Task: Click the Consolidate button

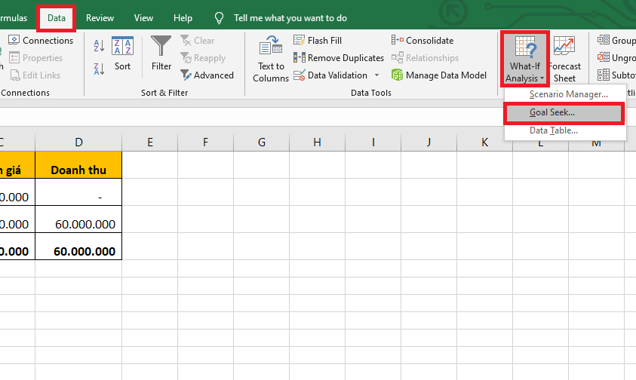Action: click(x=422, y=41)
